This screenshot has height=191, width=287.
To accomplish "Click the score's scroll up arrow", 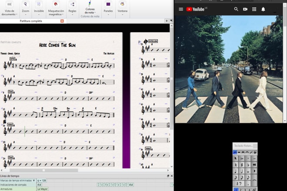I will tap(171, 26).
